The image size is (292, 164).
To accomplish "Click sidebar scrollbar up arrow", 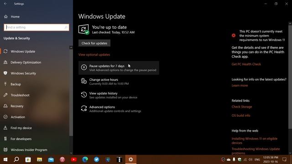I will pyautogui.click(x=71, y=47).
